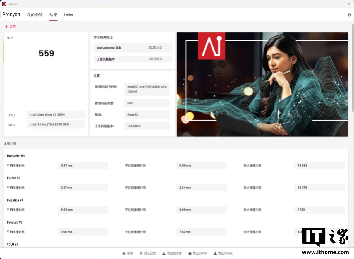This screenshot has height=259, width=354.
Task: Click the vertical scrollbar on the right
Action: pyautogui.click(x=352, y=67)
